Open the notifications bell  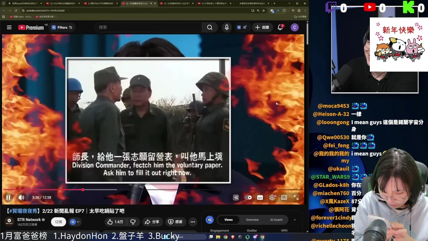click(280, 27)
